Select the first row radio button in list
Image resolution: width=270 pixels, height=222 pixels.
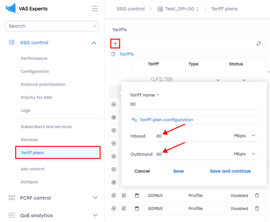(x=113, y=105)
